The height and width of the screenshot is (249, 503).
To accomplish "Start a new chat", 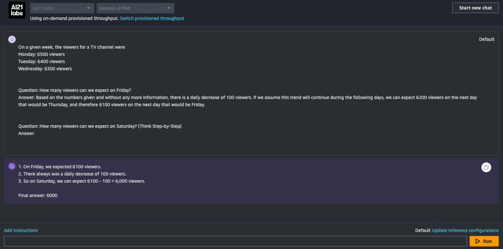I will pos(475,8).
